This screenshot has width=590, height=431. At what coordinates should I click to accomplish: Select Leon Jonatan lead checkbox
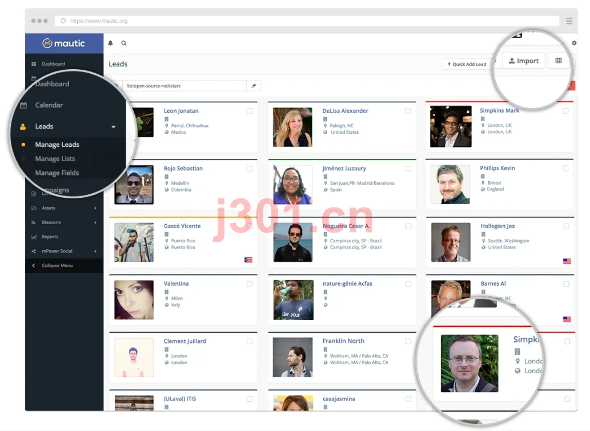tap(250, 111)
